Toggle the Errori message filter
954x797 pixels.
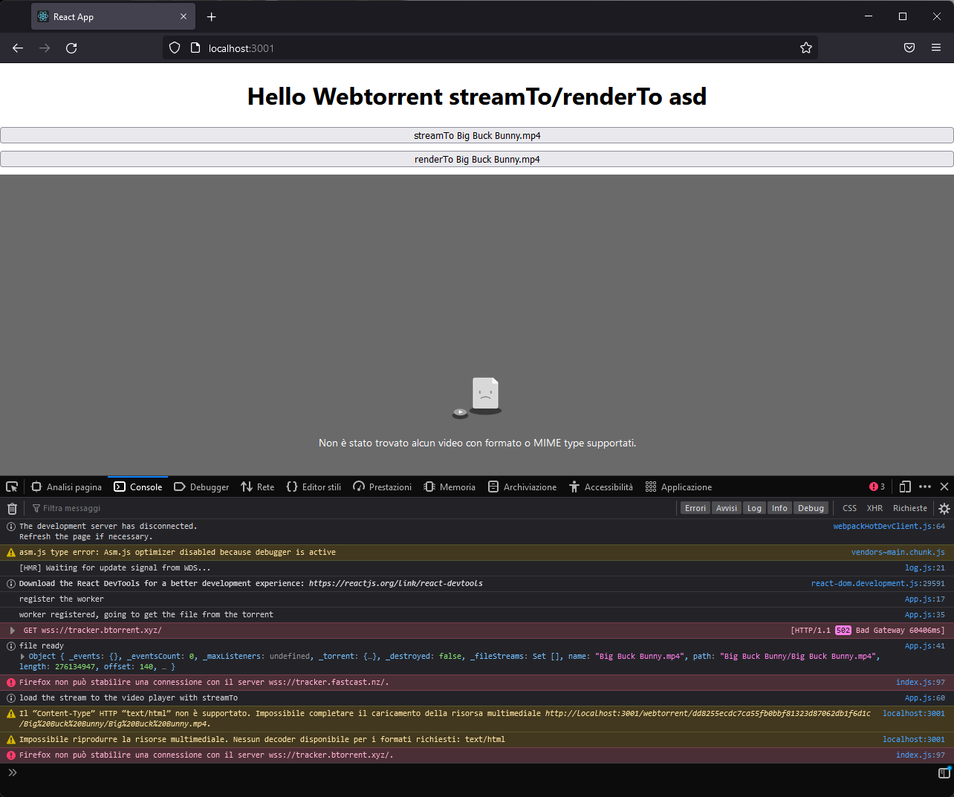[x=695, y=508]
